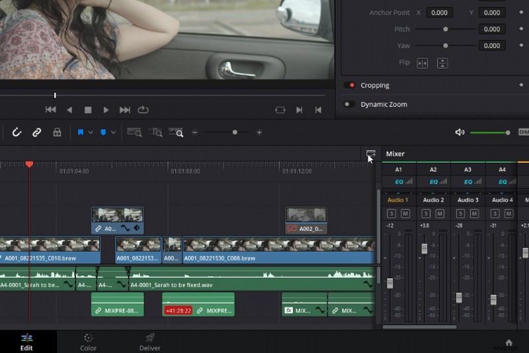Open the flag color dropdown

pos(91,132)
